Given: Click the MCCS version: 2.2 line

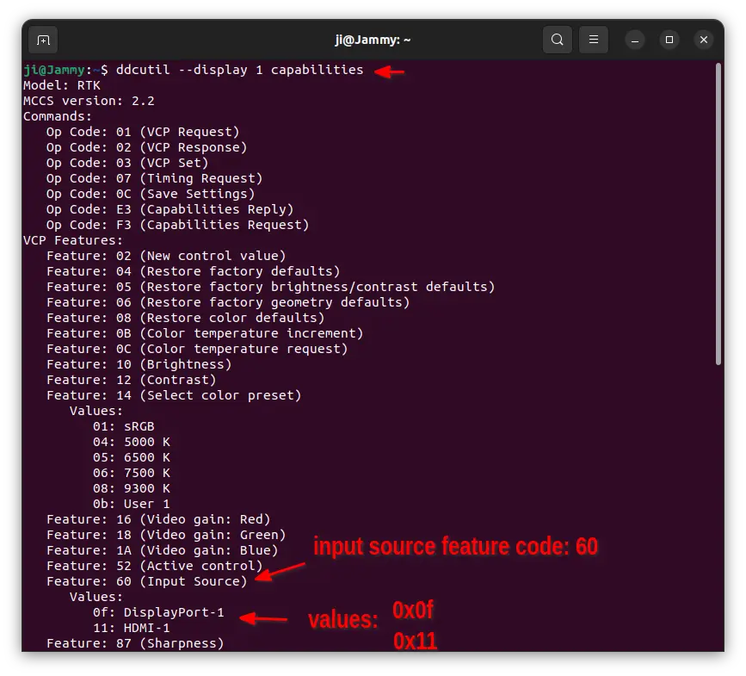Looking at the screenshot, I should (89, 101).
